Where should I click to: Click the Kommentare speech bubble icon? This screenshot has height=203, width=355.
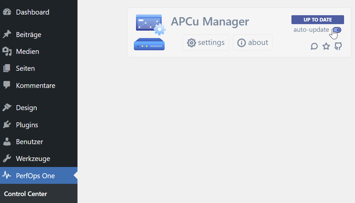click(7, 85)
